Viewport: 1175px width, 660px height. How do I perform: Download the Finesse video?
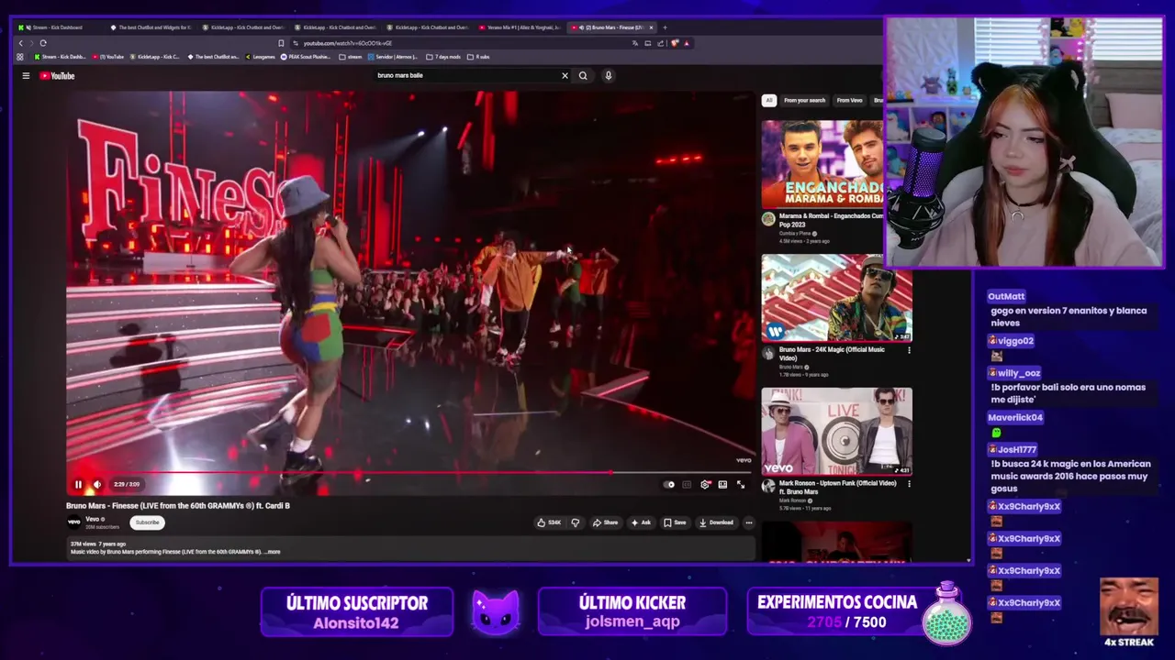(x=716, y=522)
